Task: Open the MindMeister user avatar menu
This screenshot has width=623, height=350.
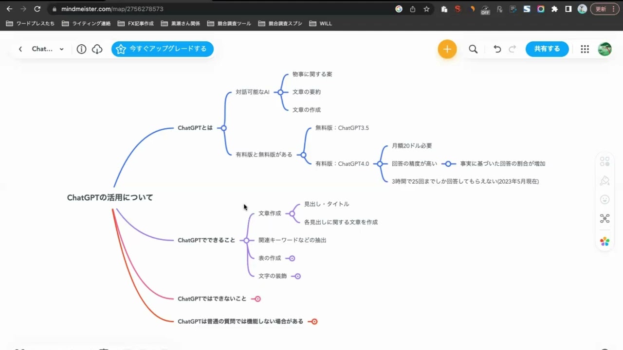Action: pyautogui.click(x=605, y=49)
